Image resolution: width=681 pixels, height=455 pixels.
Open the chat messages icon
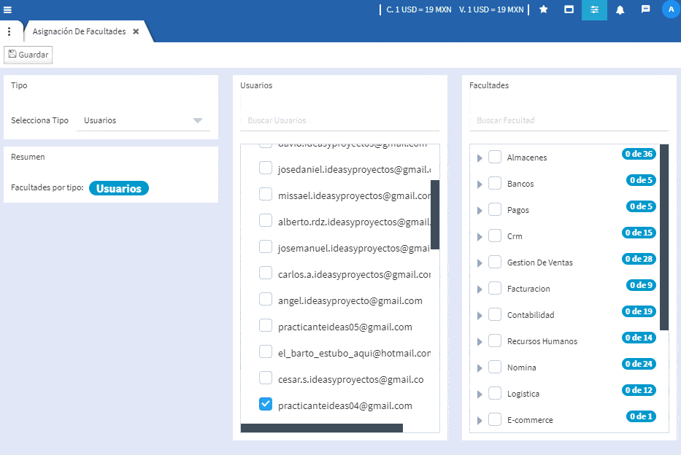coord(645,9)
